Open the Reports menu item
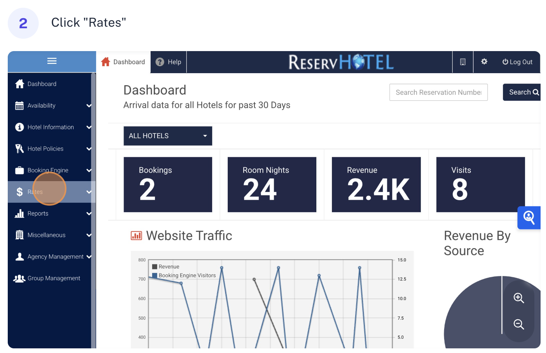The width and height of the screenshot is (546, 353). [x=50, y=213]
